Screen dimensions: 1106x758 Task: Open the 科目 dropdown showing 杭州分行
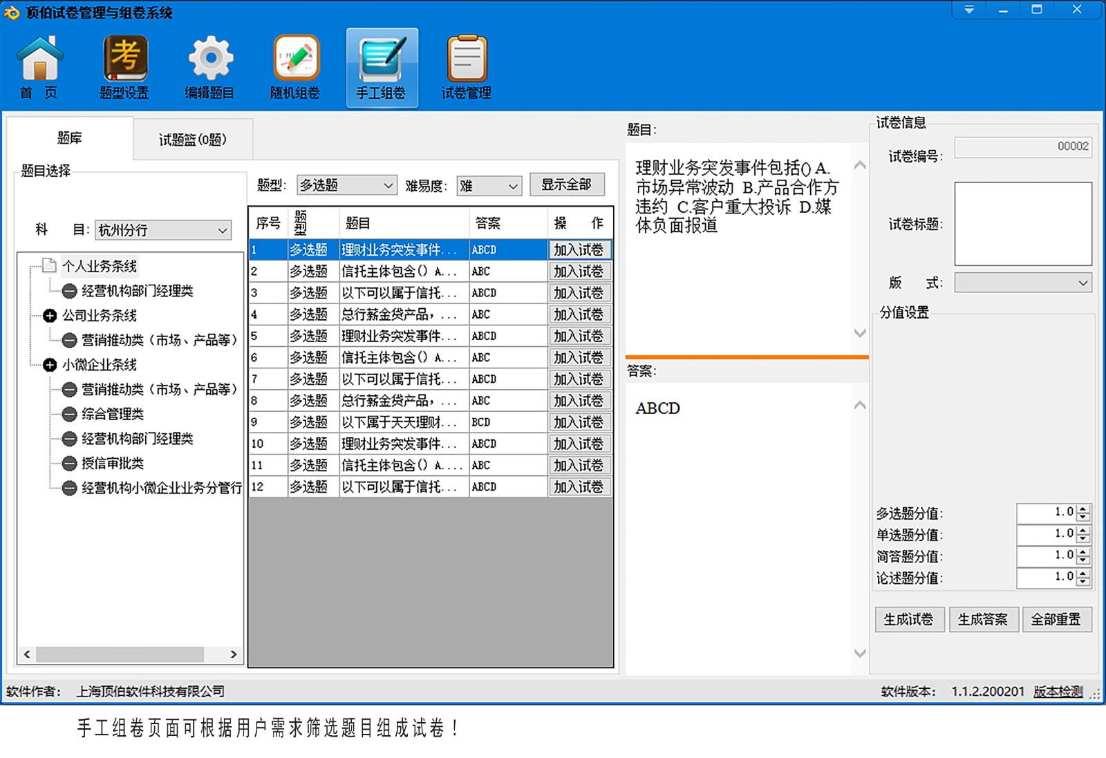tap(162, 230)
